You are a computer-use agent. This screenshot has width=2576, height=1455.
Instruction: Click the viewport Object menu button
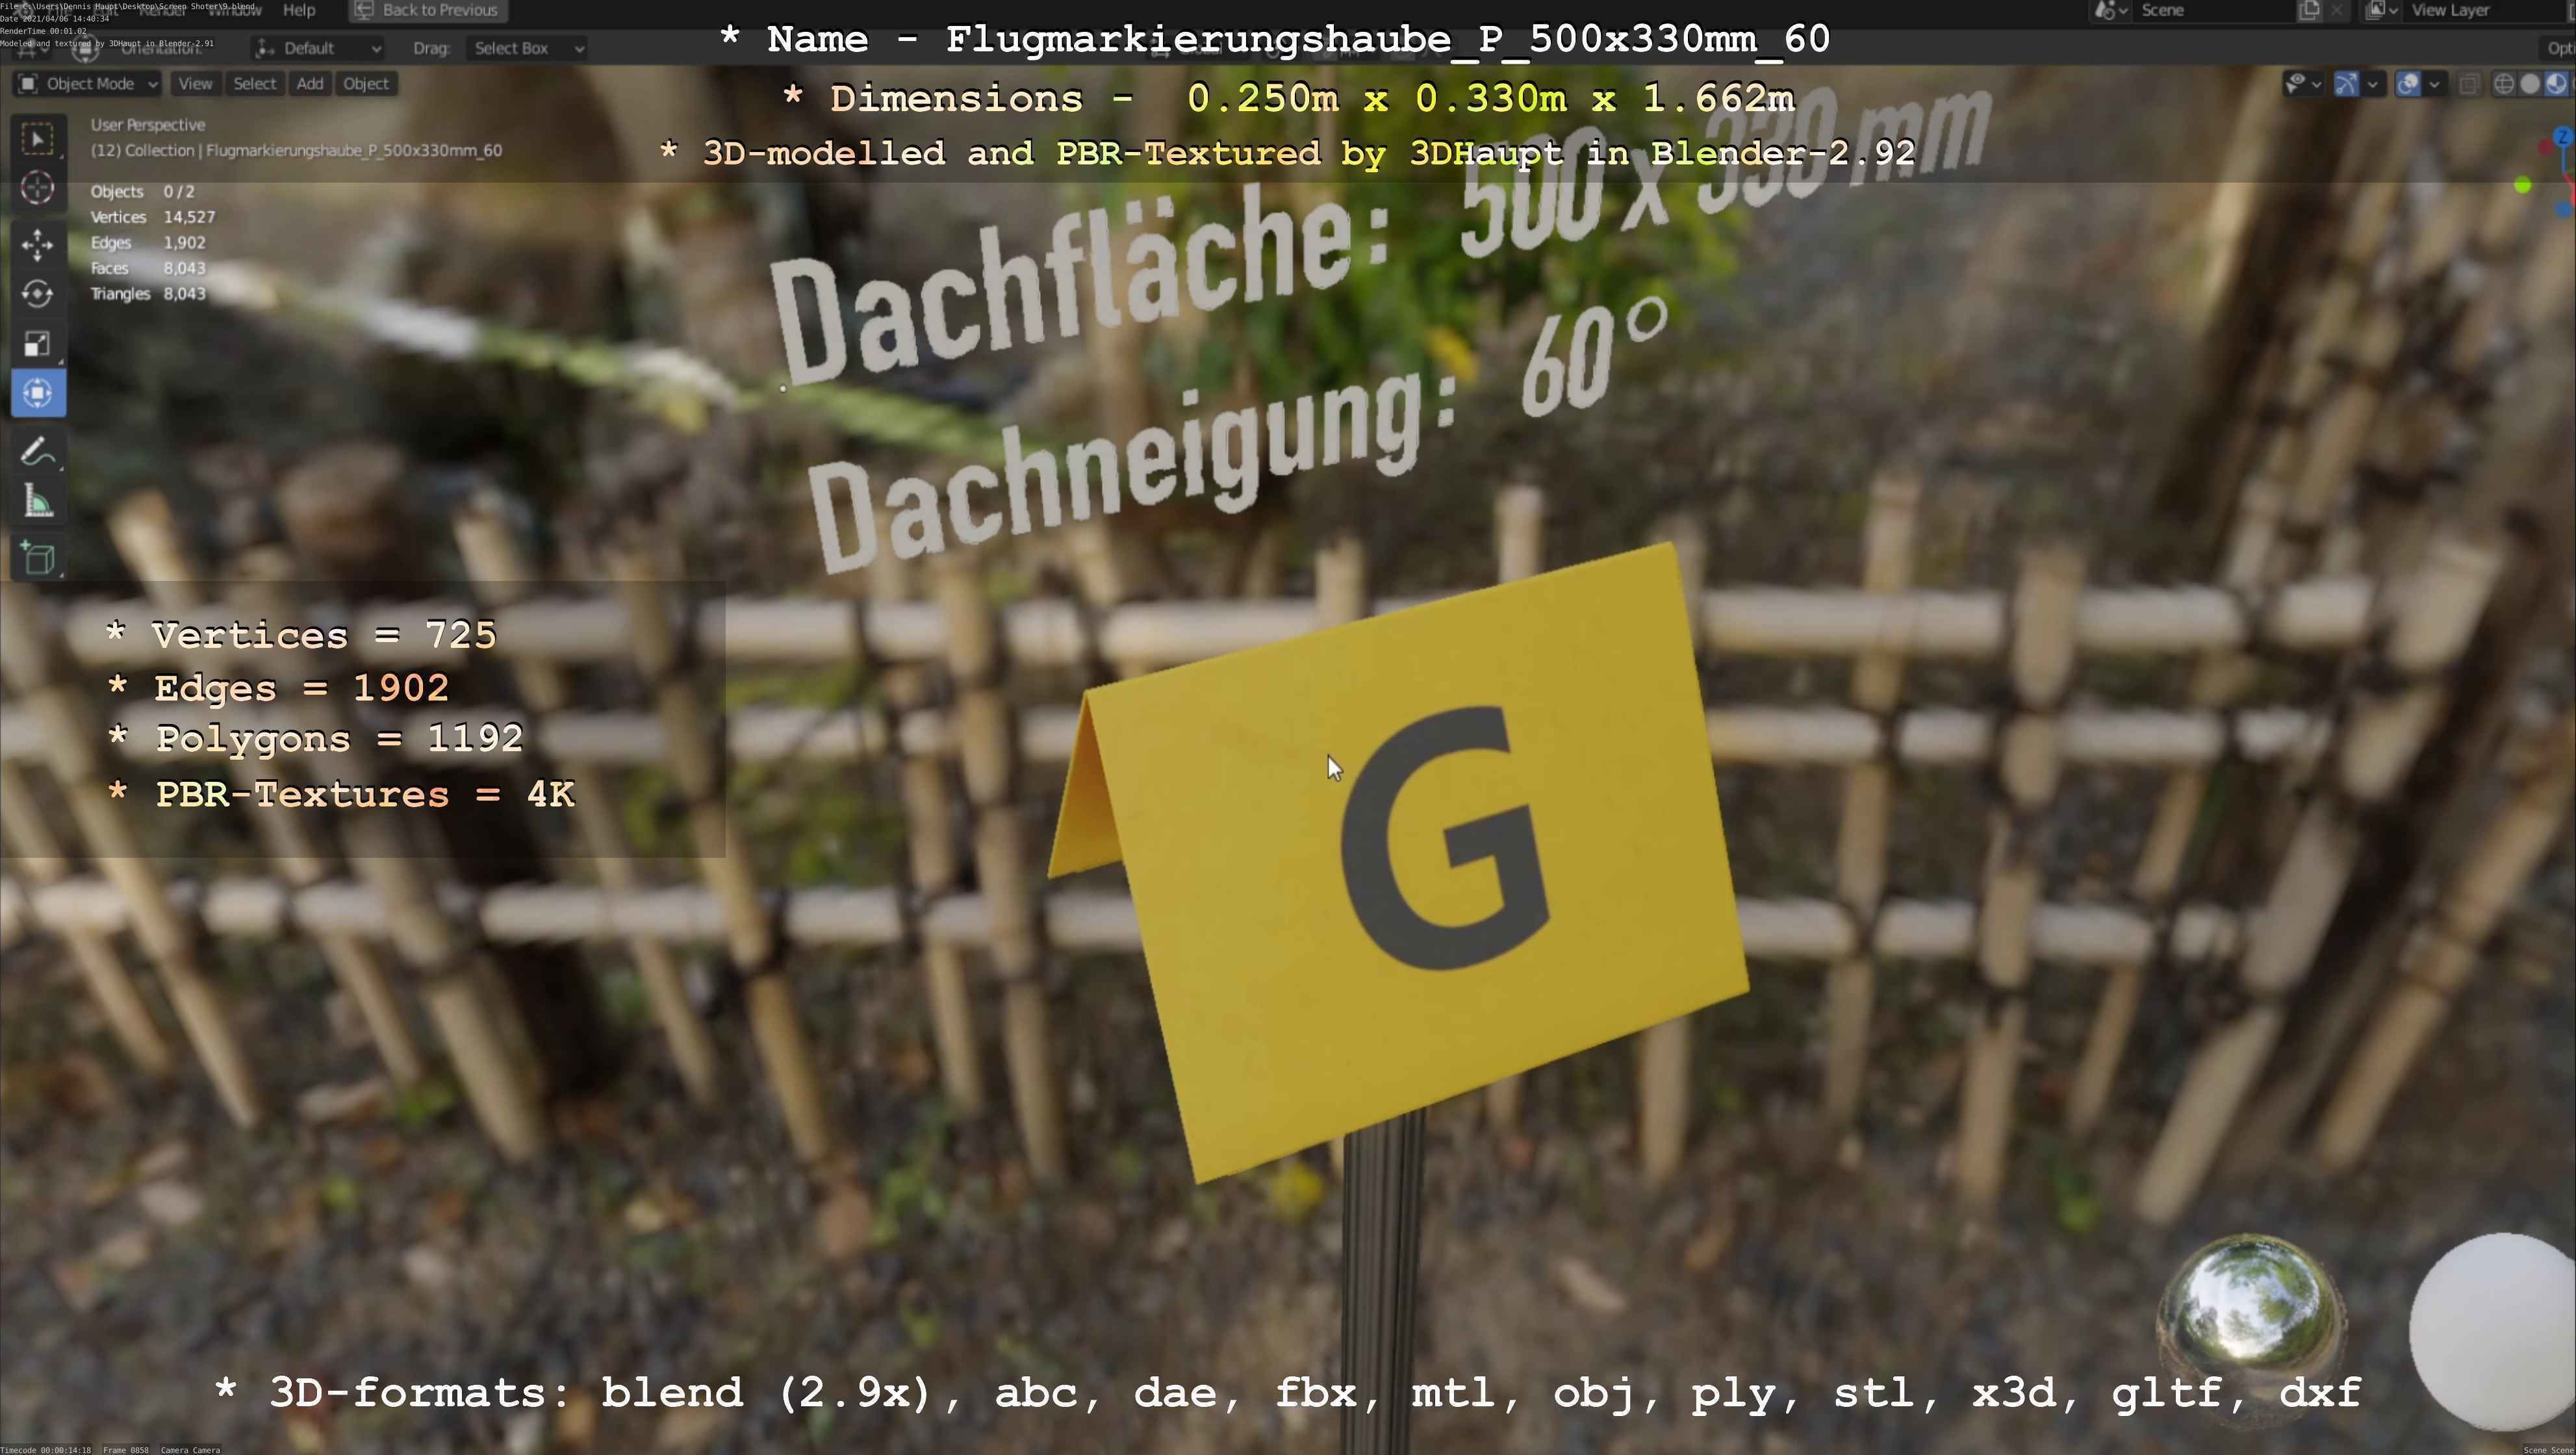pos(365,84)
